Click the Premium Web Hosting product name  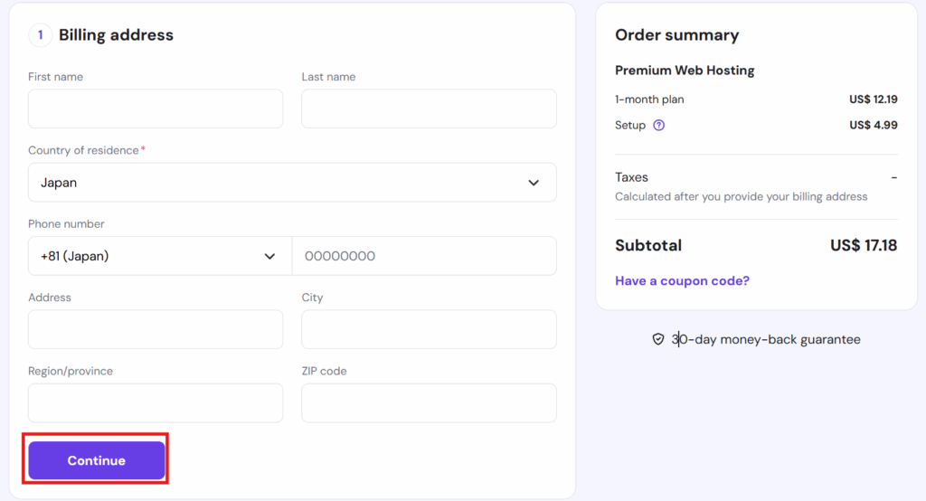pyautogui.click(x=685, y=71)
